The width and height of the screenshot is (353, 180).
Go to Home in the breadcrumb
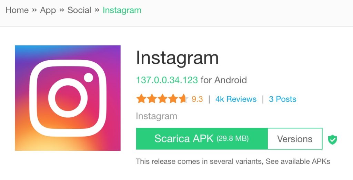pyautogui.click(x=17, y=10)
